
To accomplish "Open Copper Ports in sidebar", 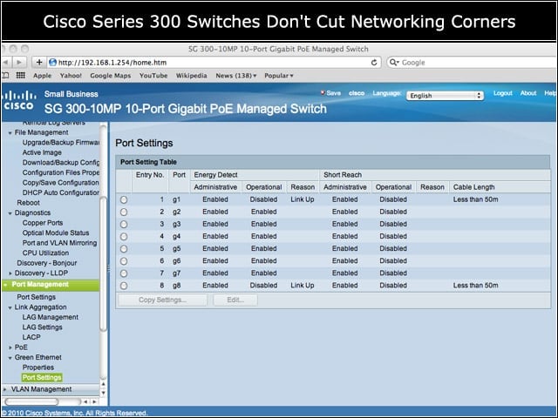I will point(43,223).
